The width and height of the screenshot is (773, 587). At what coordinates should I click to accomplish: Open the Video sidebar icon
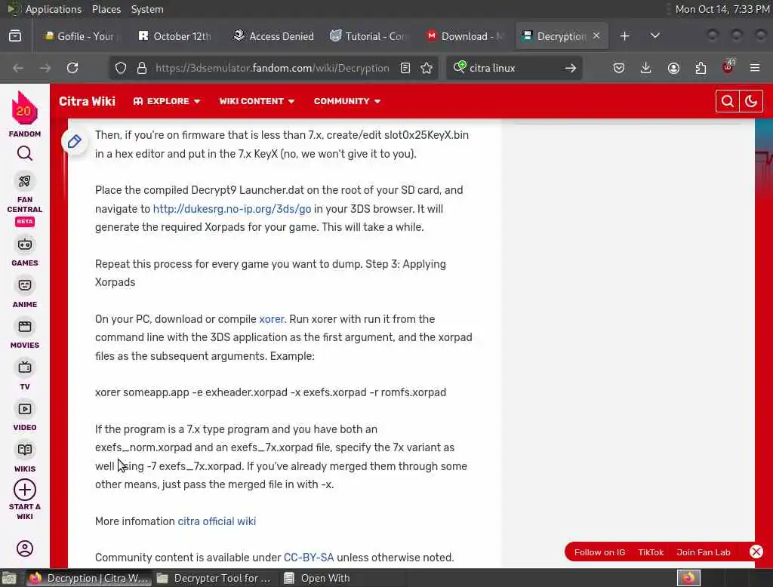[x=25, y=409]
